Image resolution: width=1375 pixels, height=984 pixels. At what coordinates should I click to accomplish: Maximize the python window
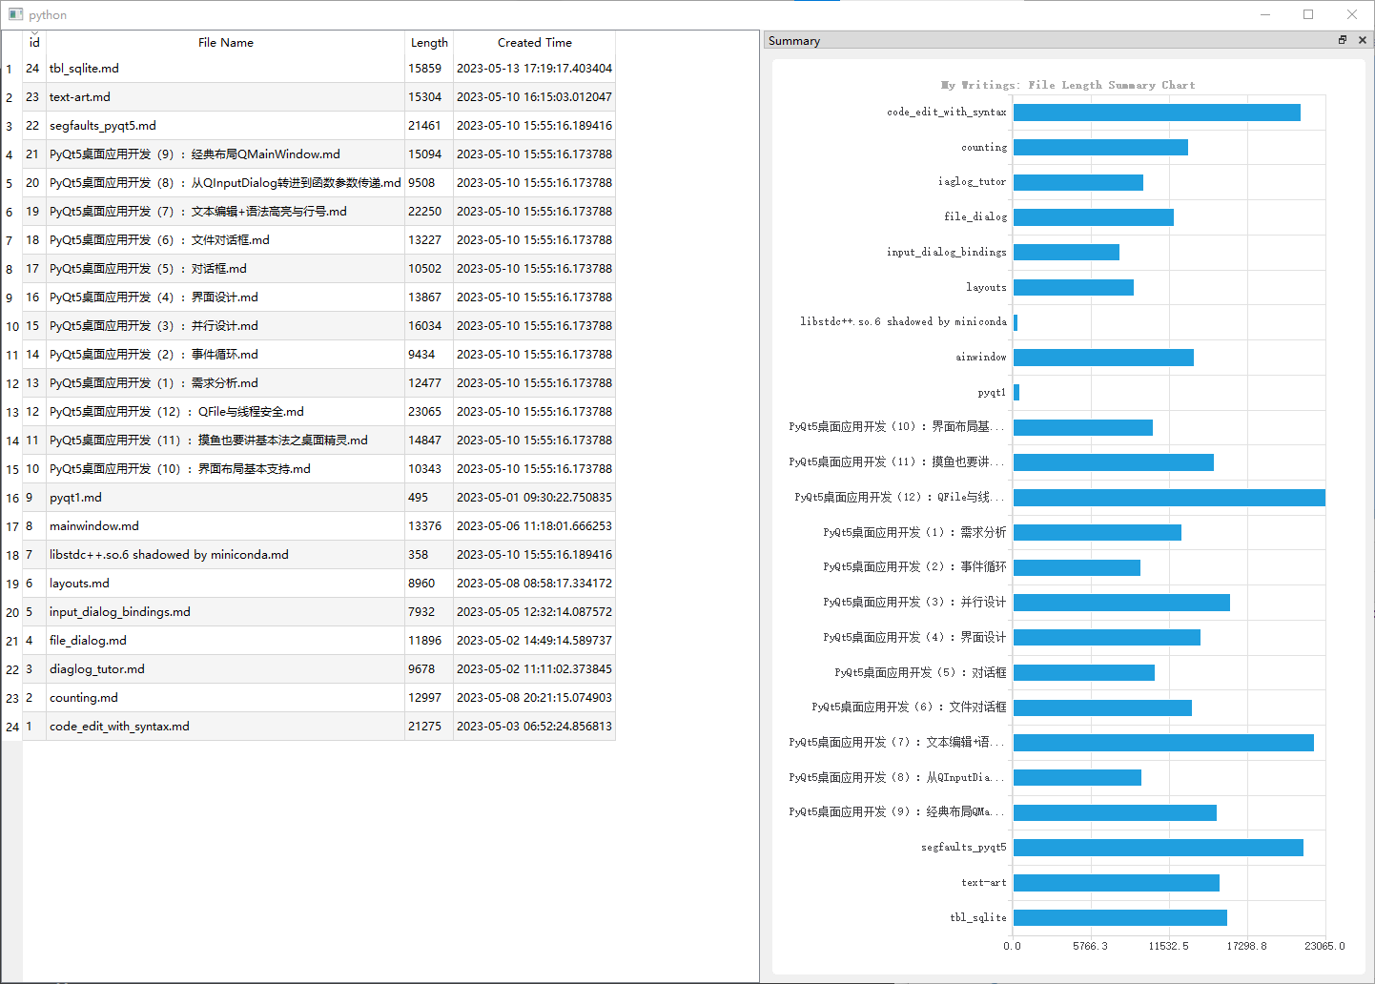tap(1308, 14)
